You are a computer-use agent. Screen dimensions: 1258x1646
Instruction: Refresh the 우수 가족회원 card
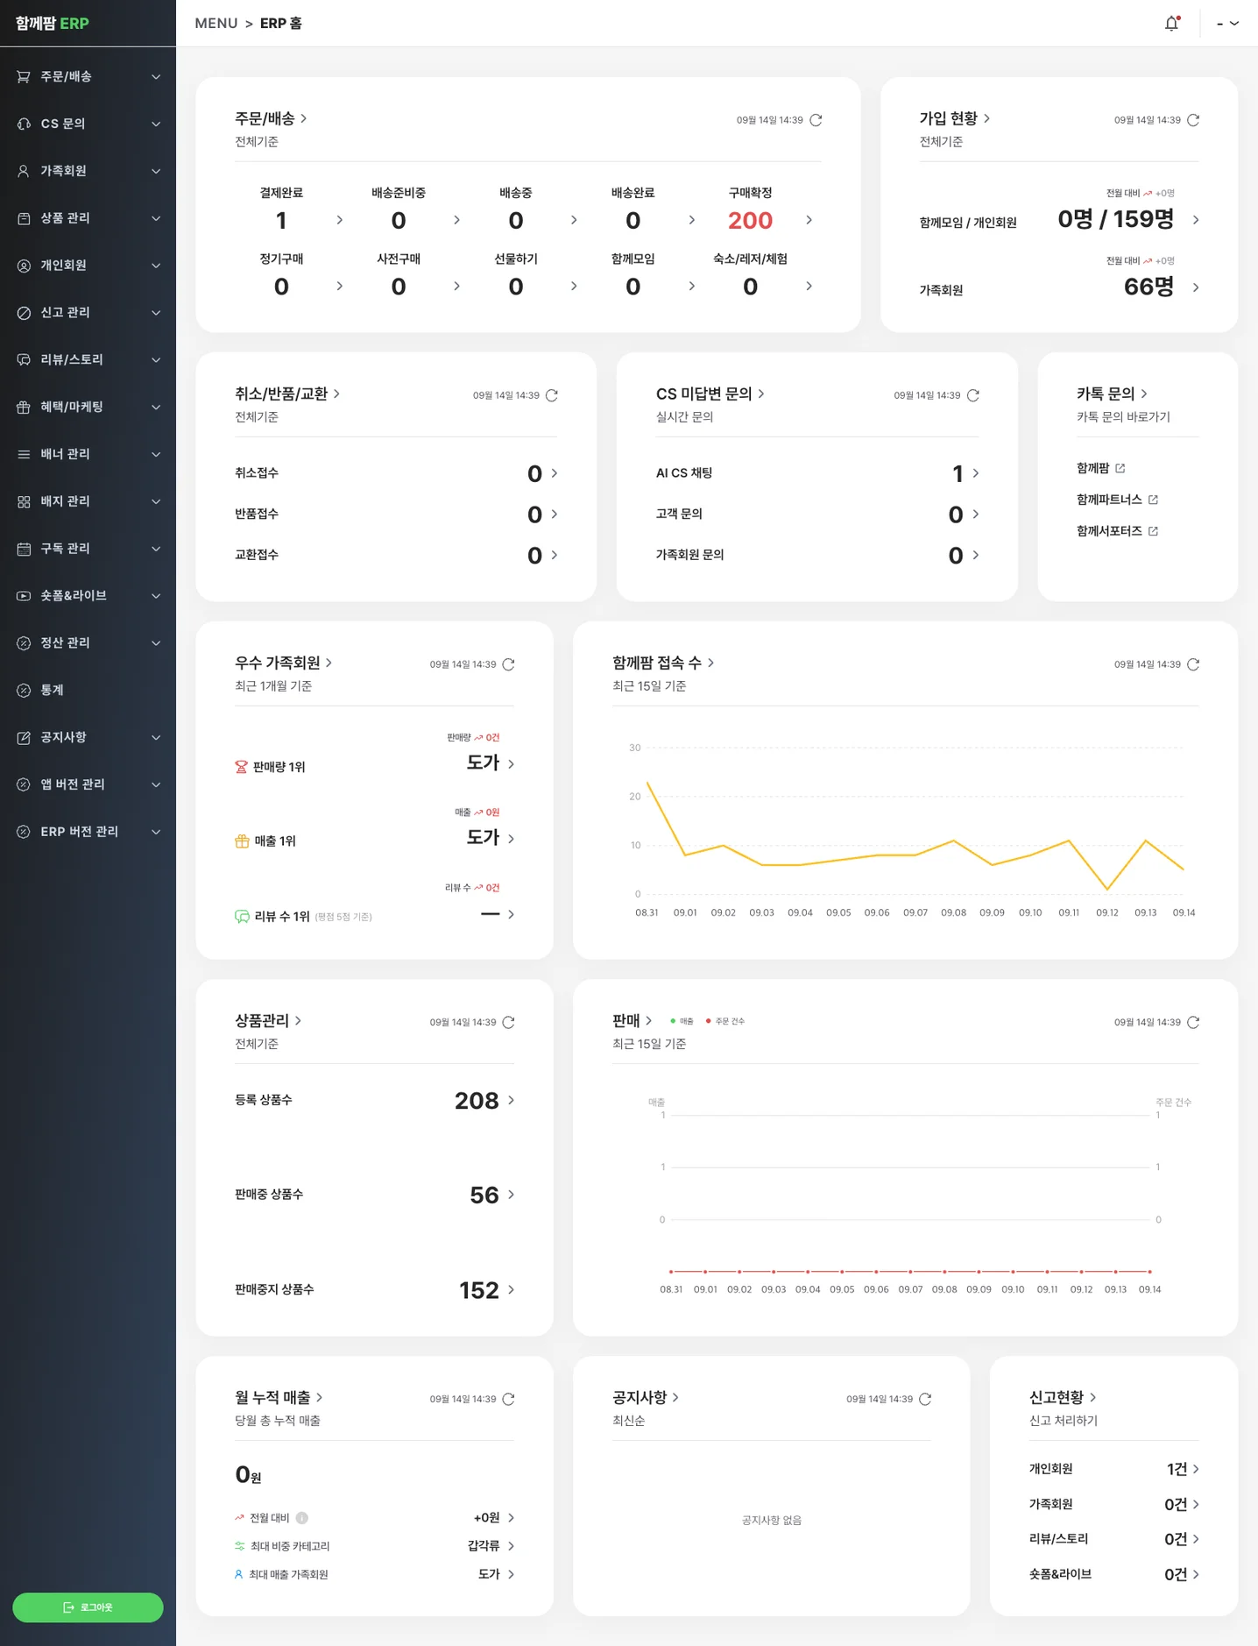coord(508,664)
